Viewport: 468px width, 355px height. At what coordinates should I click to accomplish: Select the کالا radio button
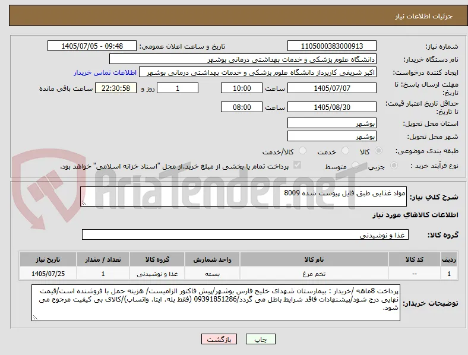pos(378,151)
